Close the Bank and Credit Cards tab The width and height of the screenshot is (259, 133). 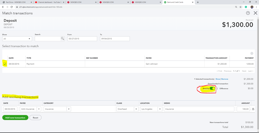click(193, 2)
